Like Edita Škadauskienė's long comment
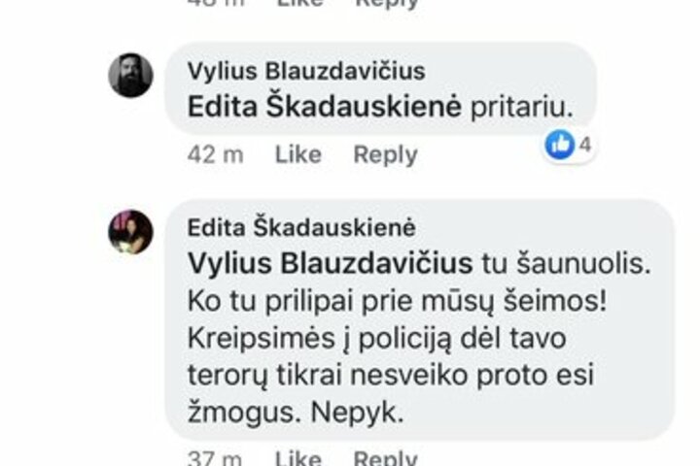700x466 pixels. (298, 458)
